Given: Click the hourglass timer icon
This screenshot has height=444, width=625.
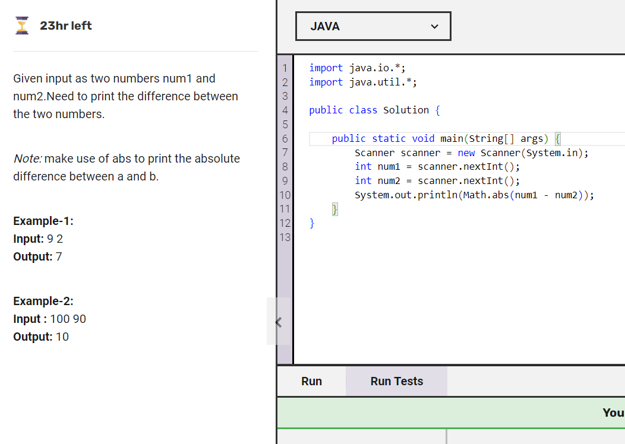Looking at the screenshot, I should tap(22, 25).
